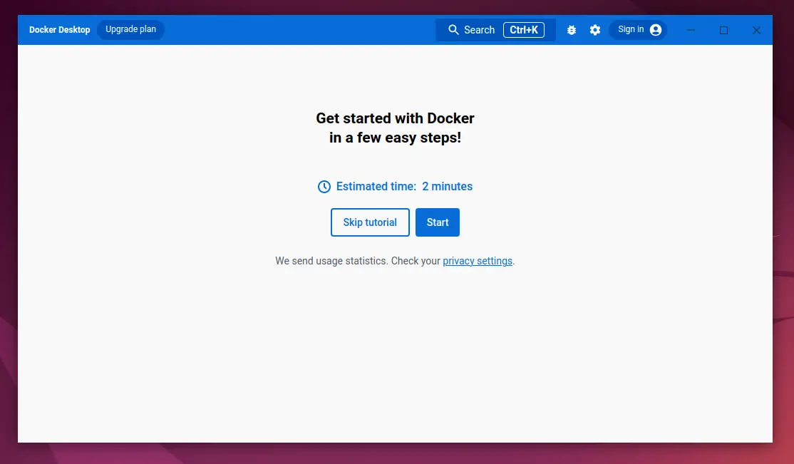Open the Settings gear icon
794x464 pixels.
[x=595, y=30]
